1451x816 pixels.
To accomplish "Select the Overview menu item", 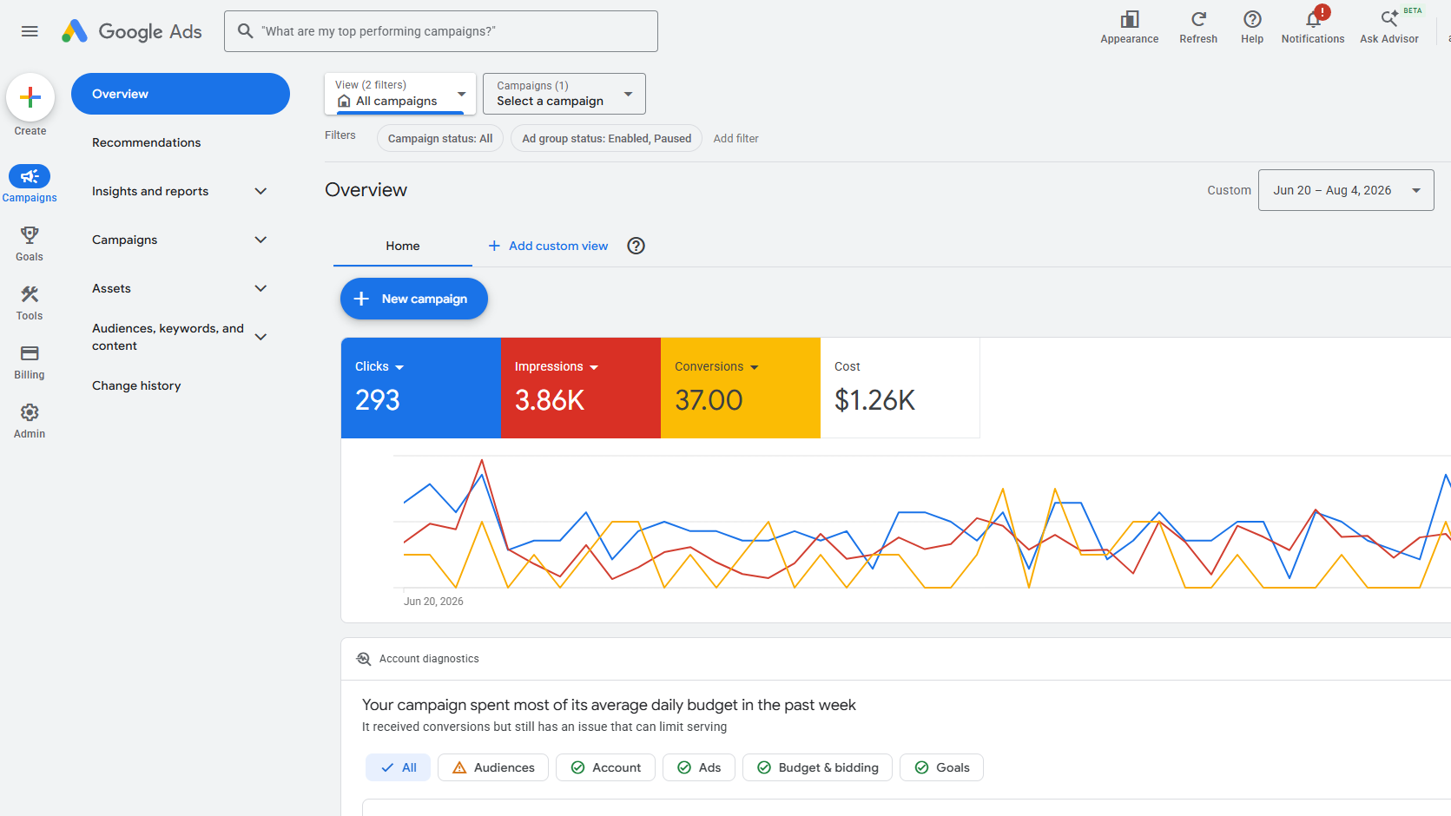I will (x=181, y=94).
